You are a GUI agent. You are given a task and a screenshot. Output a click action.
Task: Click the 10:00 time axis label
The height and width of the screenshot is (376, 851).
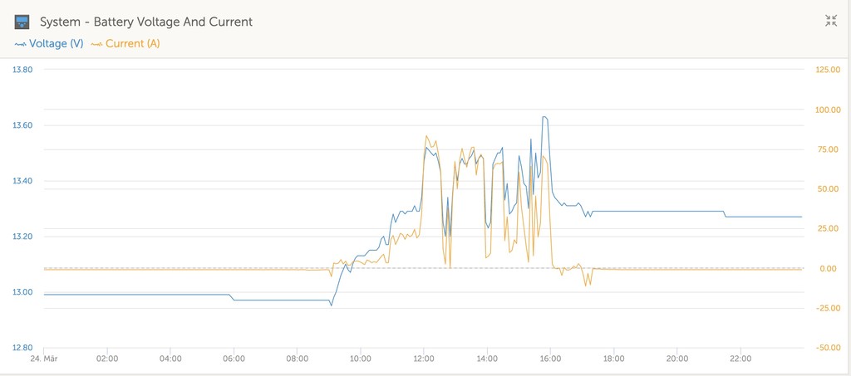(361, 359)
